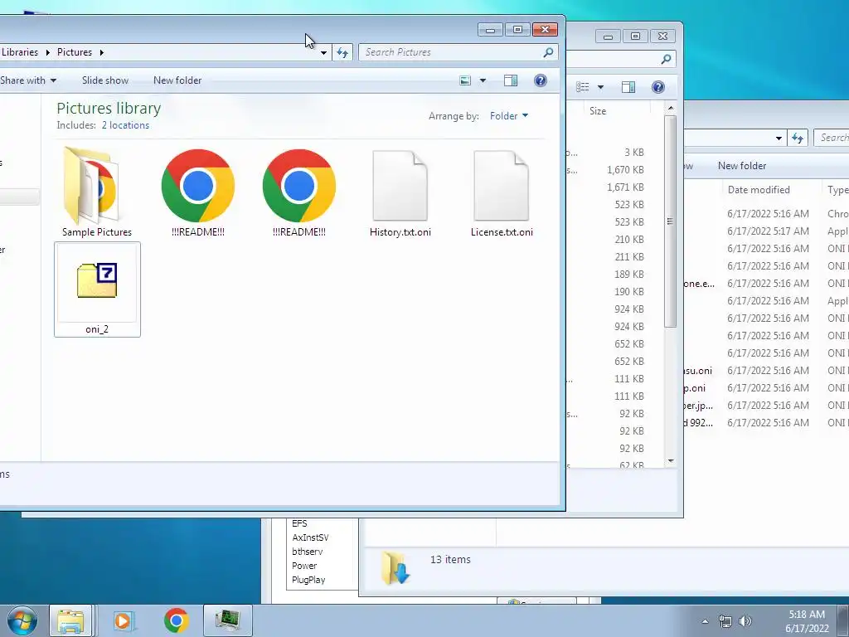Select the History.txt.oni file
The image size is (849, 637).
(400, 192)
